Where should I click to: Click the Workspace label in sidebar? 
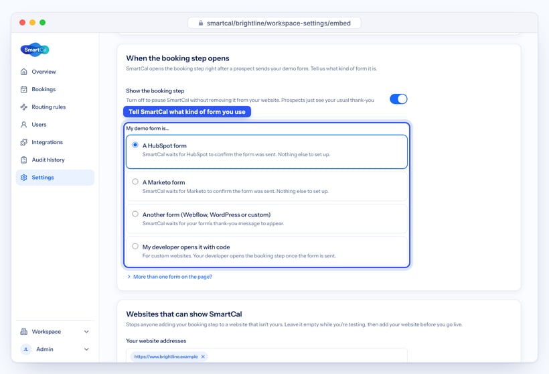point(46,332)
